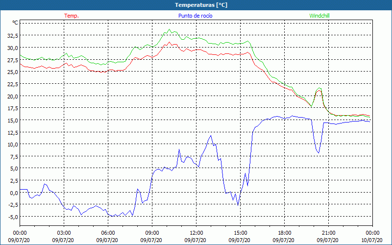
Task: Click the 17,5 y-axis value
Action: click(x=13, y=108)
